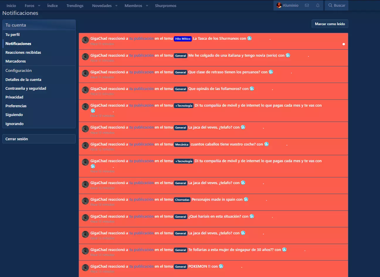Click GigaChad avatar in POKEMON !! row
380x277 pixels.
(x=85, y=268)
